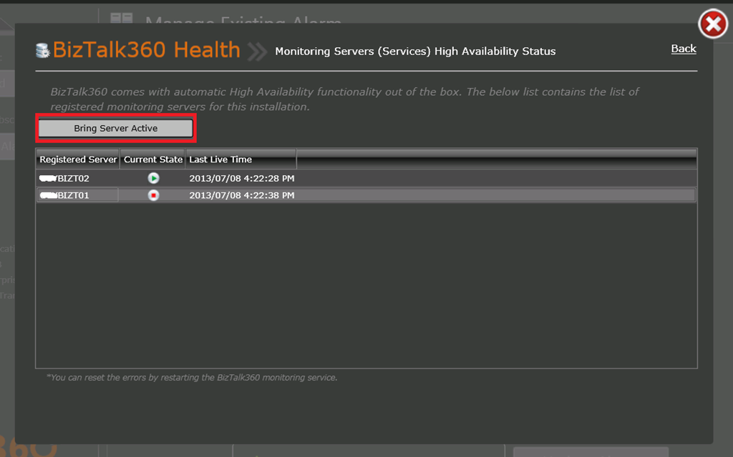733x457 pixels.
Task: Click the BizTalk360 Health database icon
Action: 42,51
